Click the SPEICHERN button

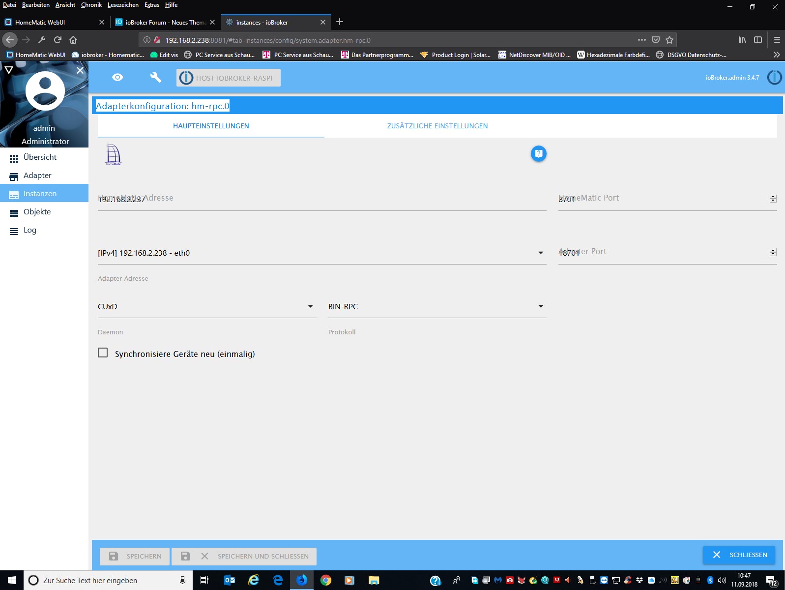[135, 556]
